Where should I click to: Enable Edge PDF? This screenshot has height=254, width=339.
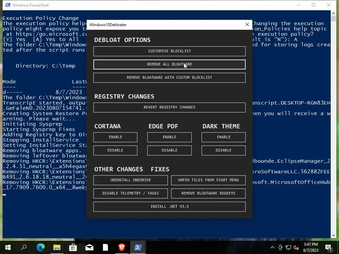pos(169,137)
